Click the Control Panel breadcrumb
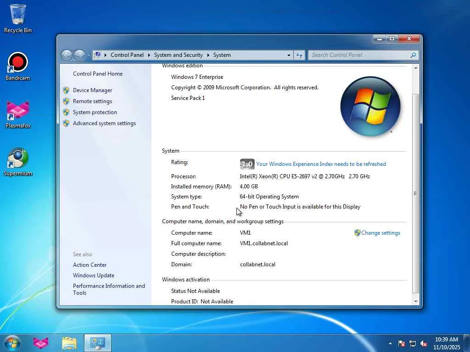Viewport: 470px width, 352px height. point(127,55)
